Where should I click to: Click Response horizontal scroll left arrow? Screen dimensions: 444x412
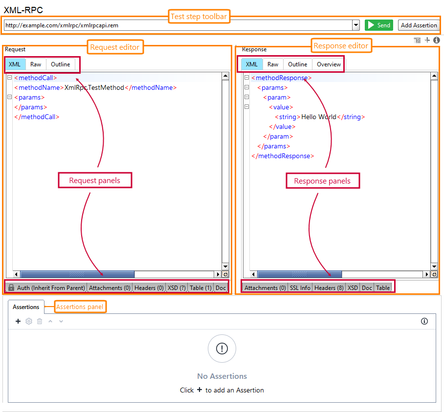253,274
